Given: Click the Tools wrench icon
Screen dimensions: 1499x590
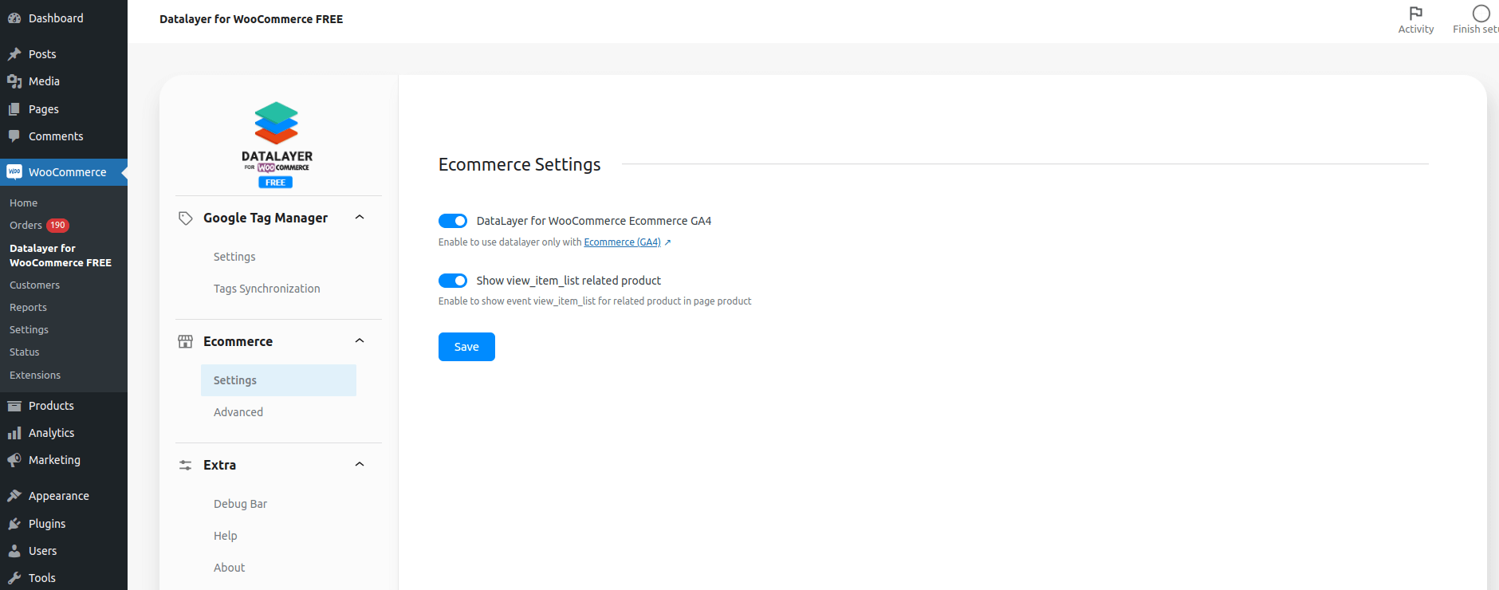Looking at the screenshot, I should [x=14, y=578].
